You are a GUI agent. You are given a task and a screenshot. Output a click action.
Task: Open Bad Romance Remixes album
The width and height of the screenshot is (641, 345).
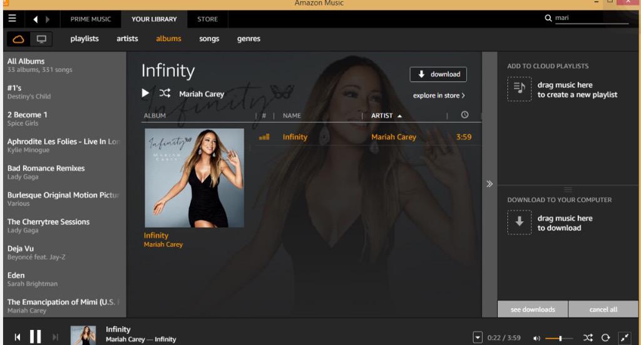64,172
